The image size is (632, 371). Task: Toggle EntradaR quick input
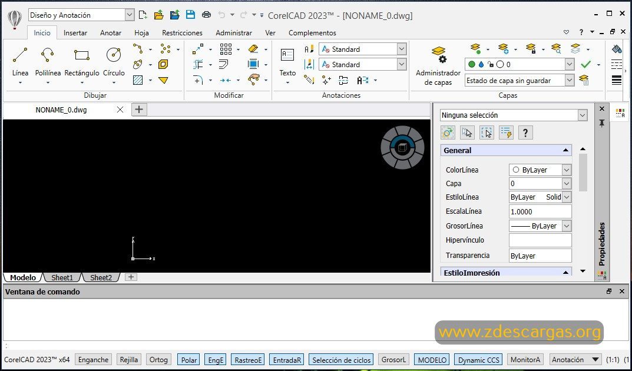tap(287, 360)
